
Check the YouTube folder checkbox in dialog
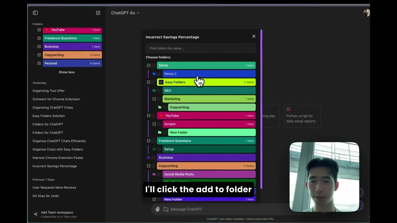pos(154,116)
